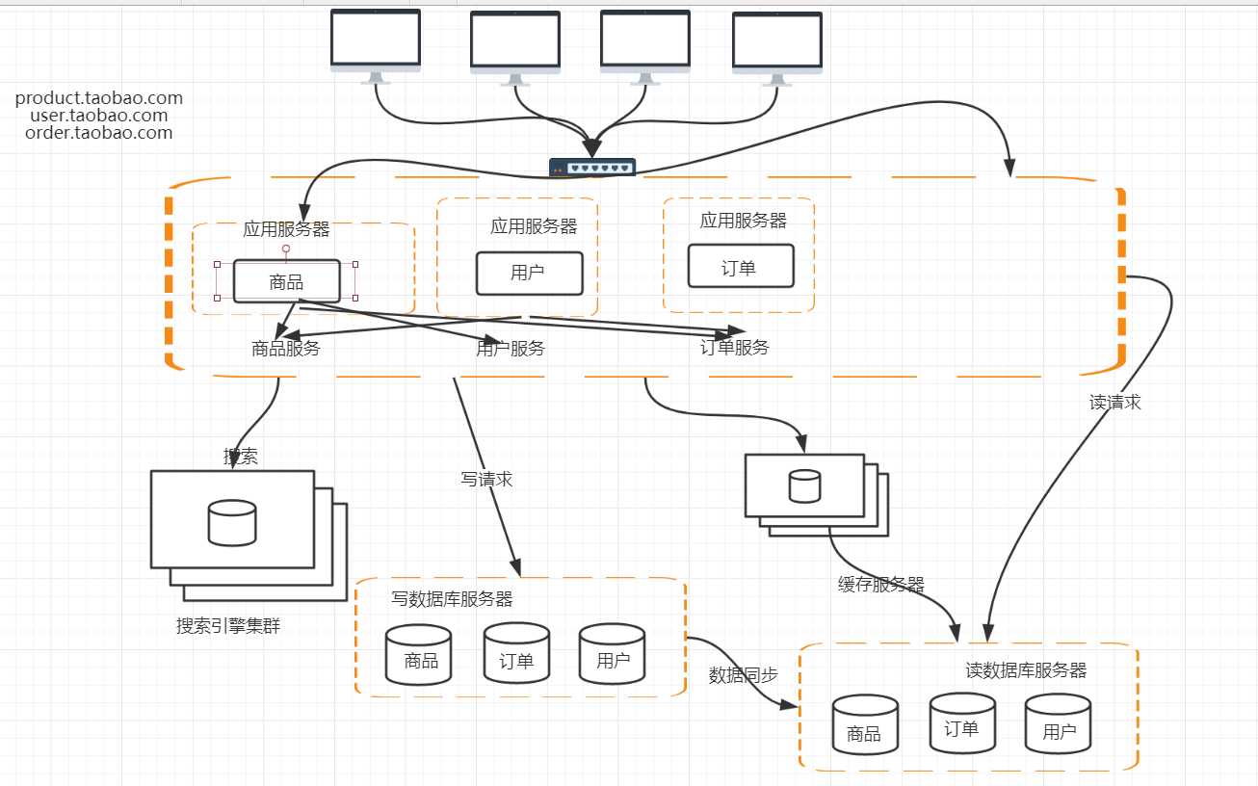Click bottom-right resize handle of 商品 box

pyautogui.click(x=355, y=298)
